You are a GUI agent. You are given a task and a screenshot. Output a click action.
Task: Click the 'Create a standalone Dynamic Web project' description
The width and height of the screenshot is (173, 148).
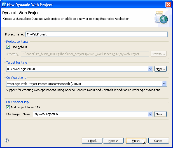tap(67, 19)
